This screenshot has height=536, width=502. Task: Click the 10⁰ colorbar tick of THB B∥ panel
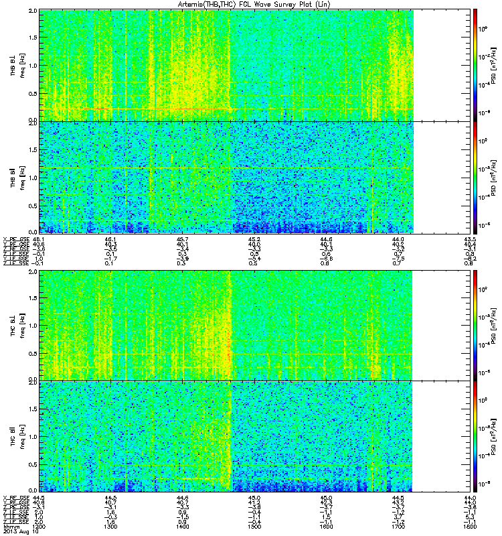(483, 141)
